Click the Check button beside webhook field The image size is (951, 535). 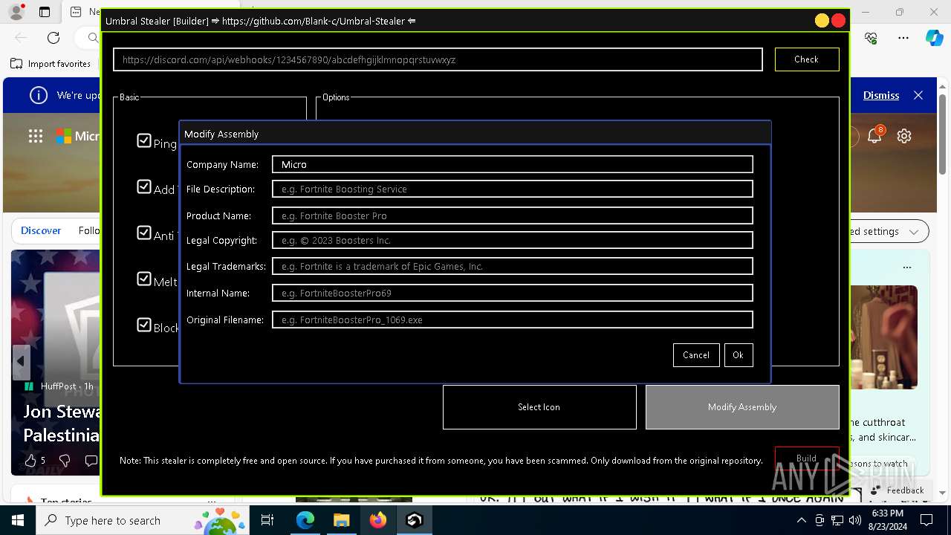[x=807, y=59]
